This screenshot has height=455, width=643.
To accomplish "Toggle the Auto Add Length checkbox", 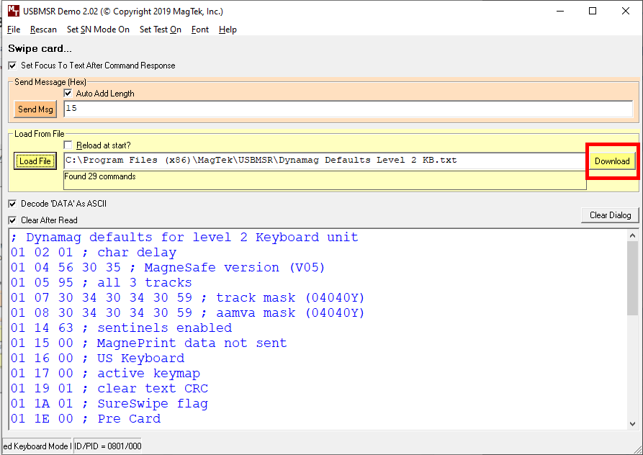I will click(x=68, y=94).
